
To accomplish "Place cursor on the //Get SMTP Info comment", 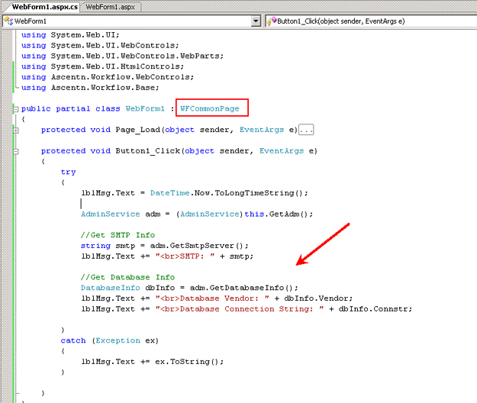I will tap(118, 235).
